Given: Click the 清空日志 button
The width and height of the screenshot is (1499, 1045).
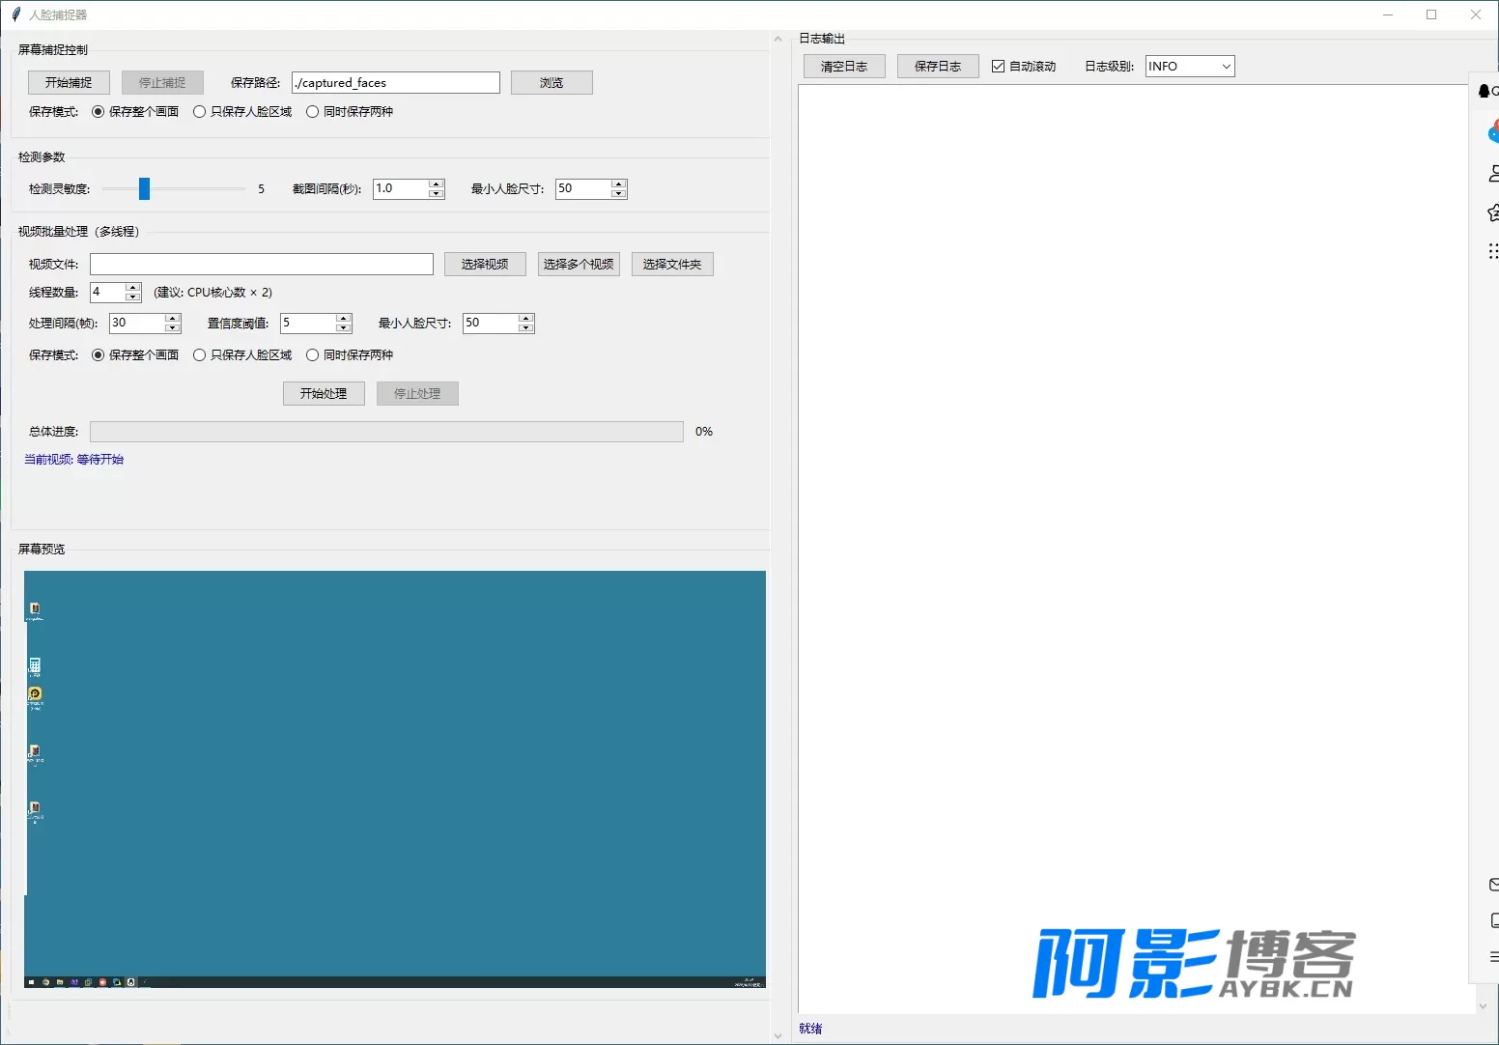Looking at the screenshot, I should coord(844,67).
